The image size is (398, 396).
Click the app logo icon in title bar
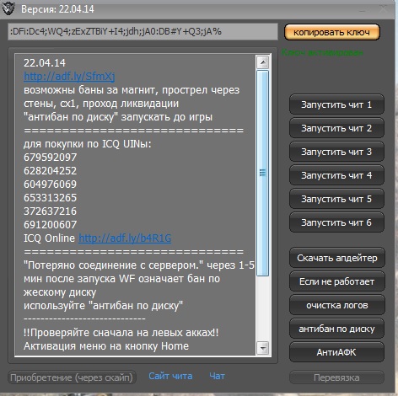click(x=8, y=8)
